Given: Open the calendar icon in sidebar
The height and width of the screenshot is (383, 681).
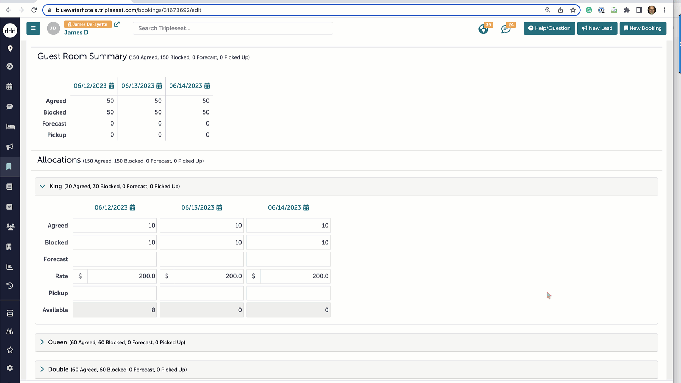Looking at the screenshot, I should [10, 87].
